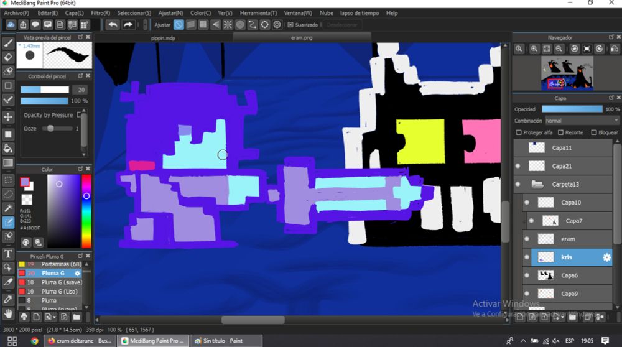Viewport: 622px width, 347px height.
Task: Select the Capa10 layer
Action: 568,203
